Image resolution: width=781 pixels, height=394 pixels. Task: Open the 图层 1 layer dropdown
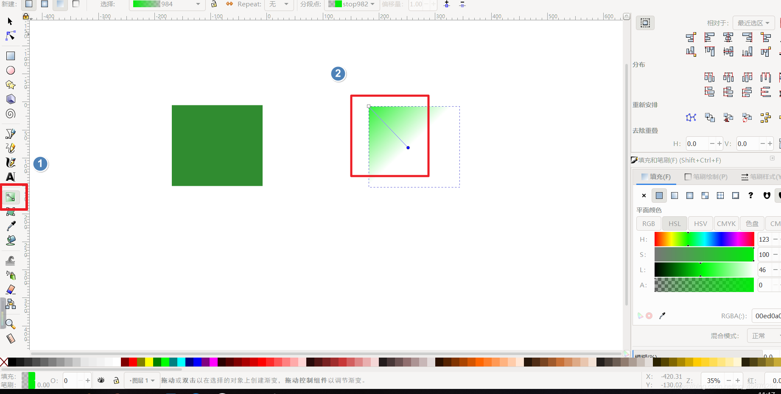coord(142,380)
